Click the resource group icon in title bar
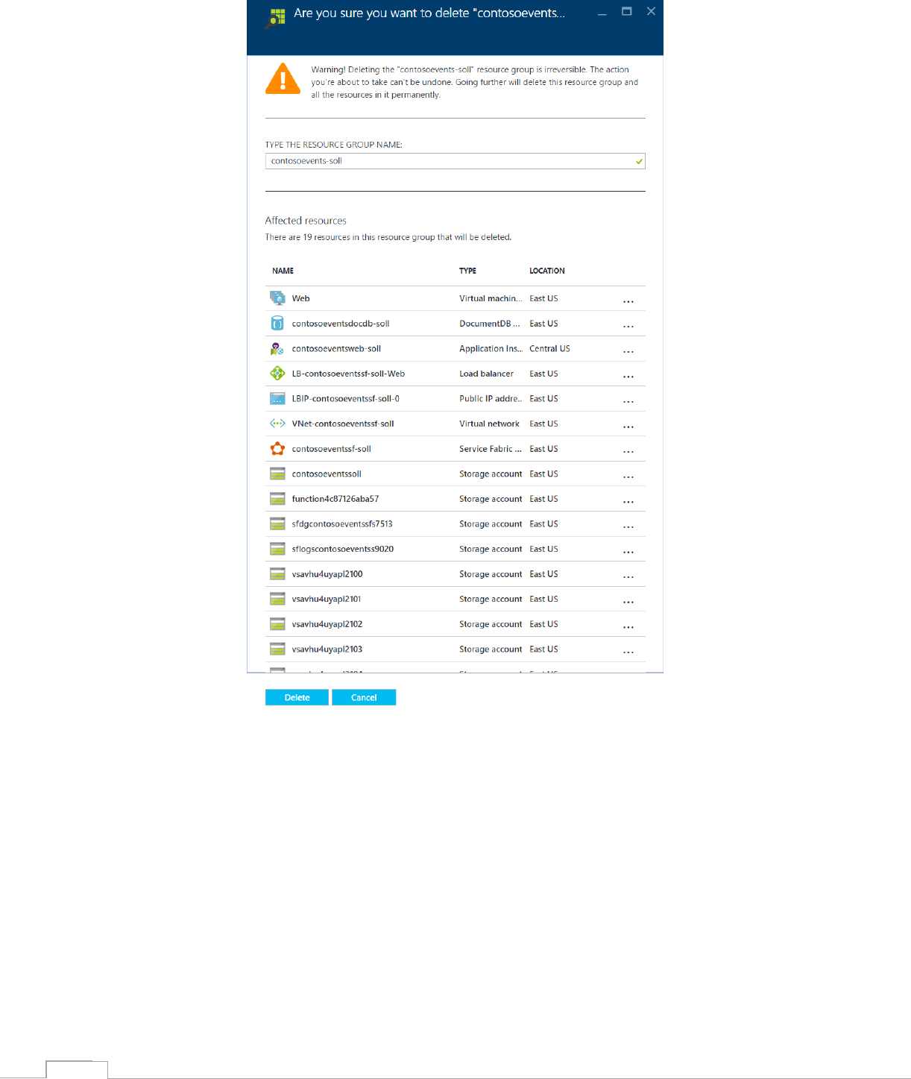The height and width of the screenshot is (1079, 911). click(276, 18)
